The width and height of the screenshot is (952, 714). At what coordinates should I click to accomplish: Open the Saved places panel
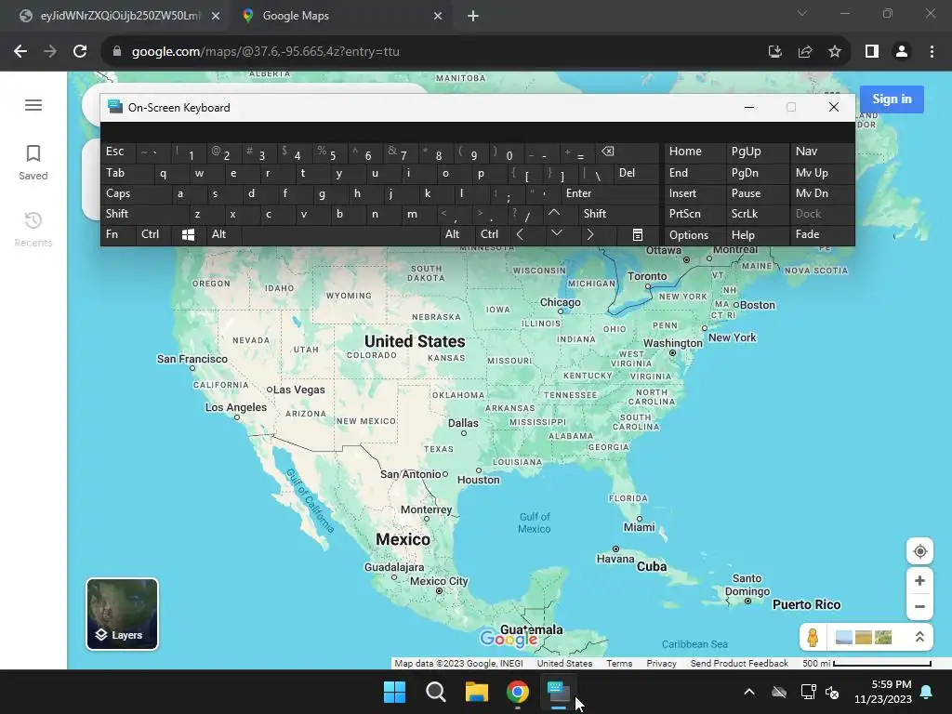point(33,162)
